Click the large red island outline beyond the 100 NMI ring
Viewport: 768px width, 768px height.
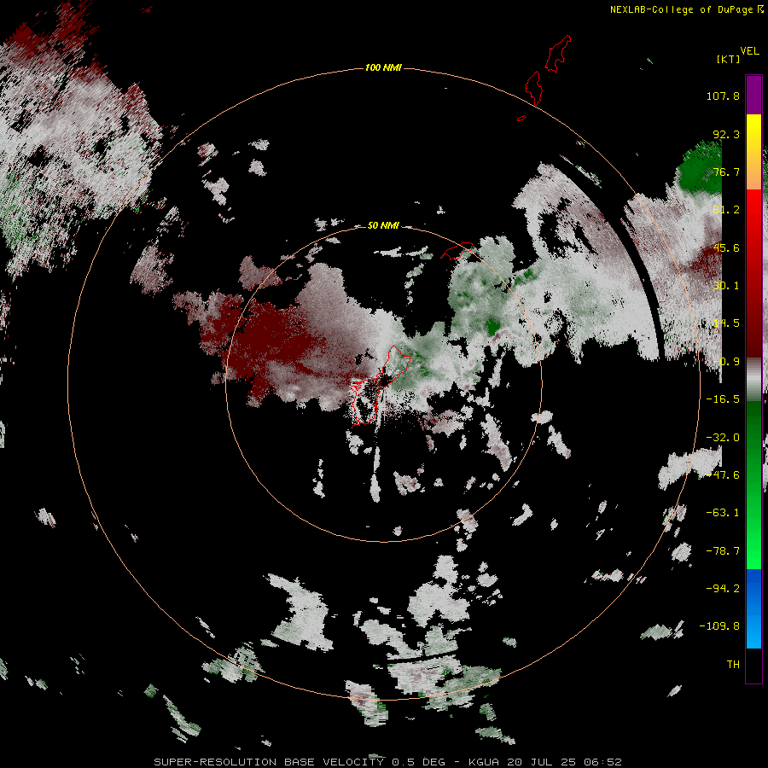(x=557, y=54)
